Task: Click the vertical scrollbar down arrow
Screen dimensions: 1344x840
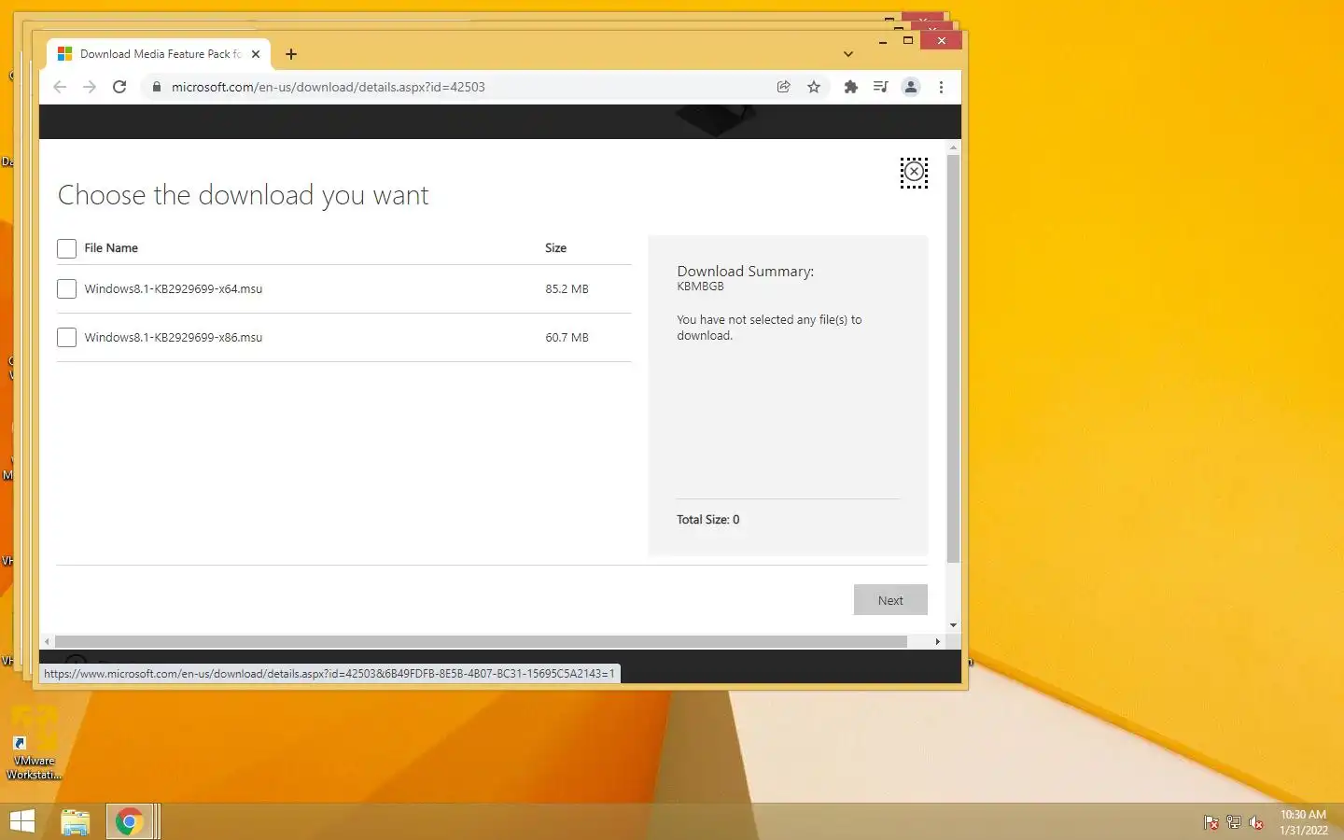Action: (x=953, y=625)
